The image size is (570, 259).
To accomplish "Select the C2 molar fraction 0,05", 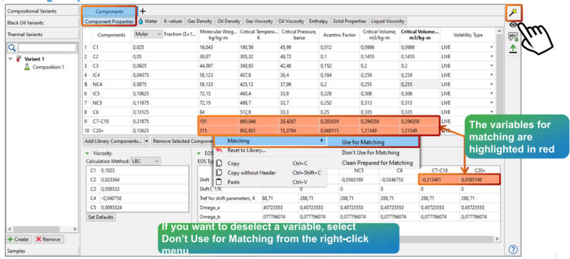I will coord(165,56).
